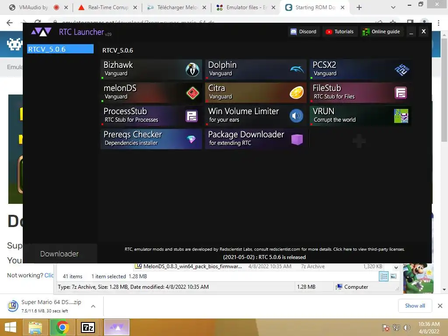448x336 pixels.
Task: Open the Chrome three-dot menu
Action: pos(438,23)
